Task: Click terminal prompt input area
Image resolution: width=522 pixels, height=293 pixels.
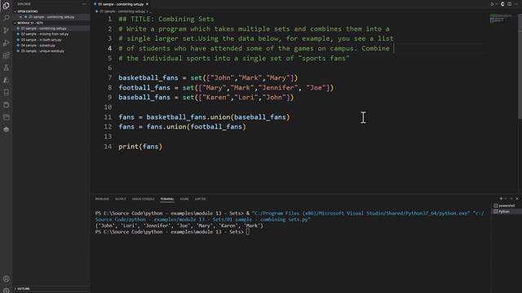Action: [x=248, y=232]
